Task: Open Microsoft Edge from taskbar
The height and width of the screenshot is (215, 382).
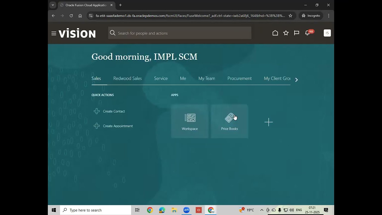Action: [x=162, y=210]
